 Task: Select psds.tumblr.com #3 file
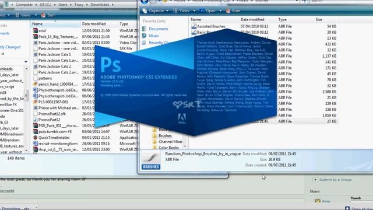click(x=55, y=132)
